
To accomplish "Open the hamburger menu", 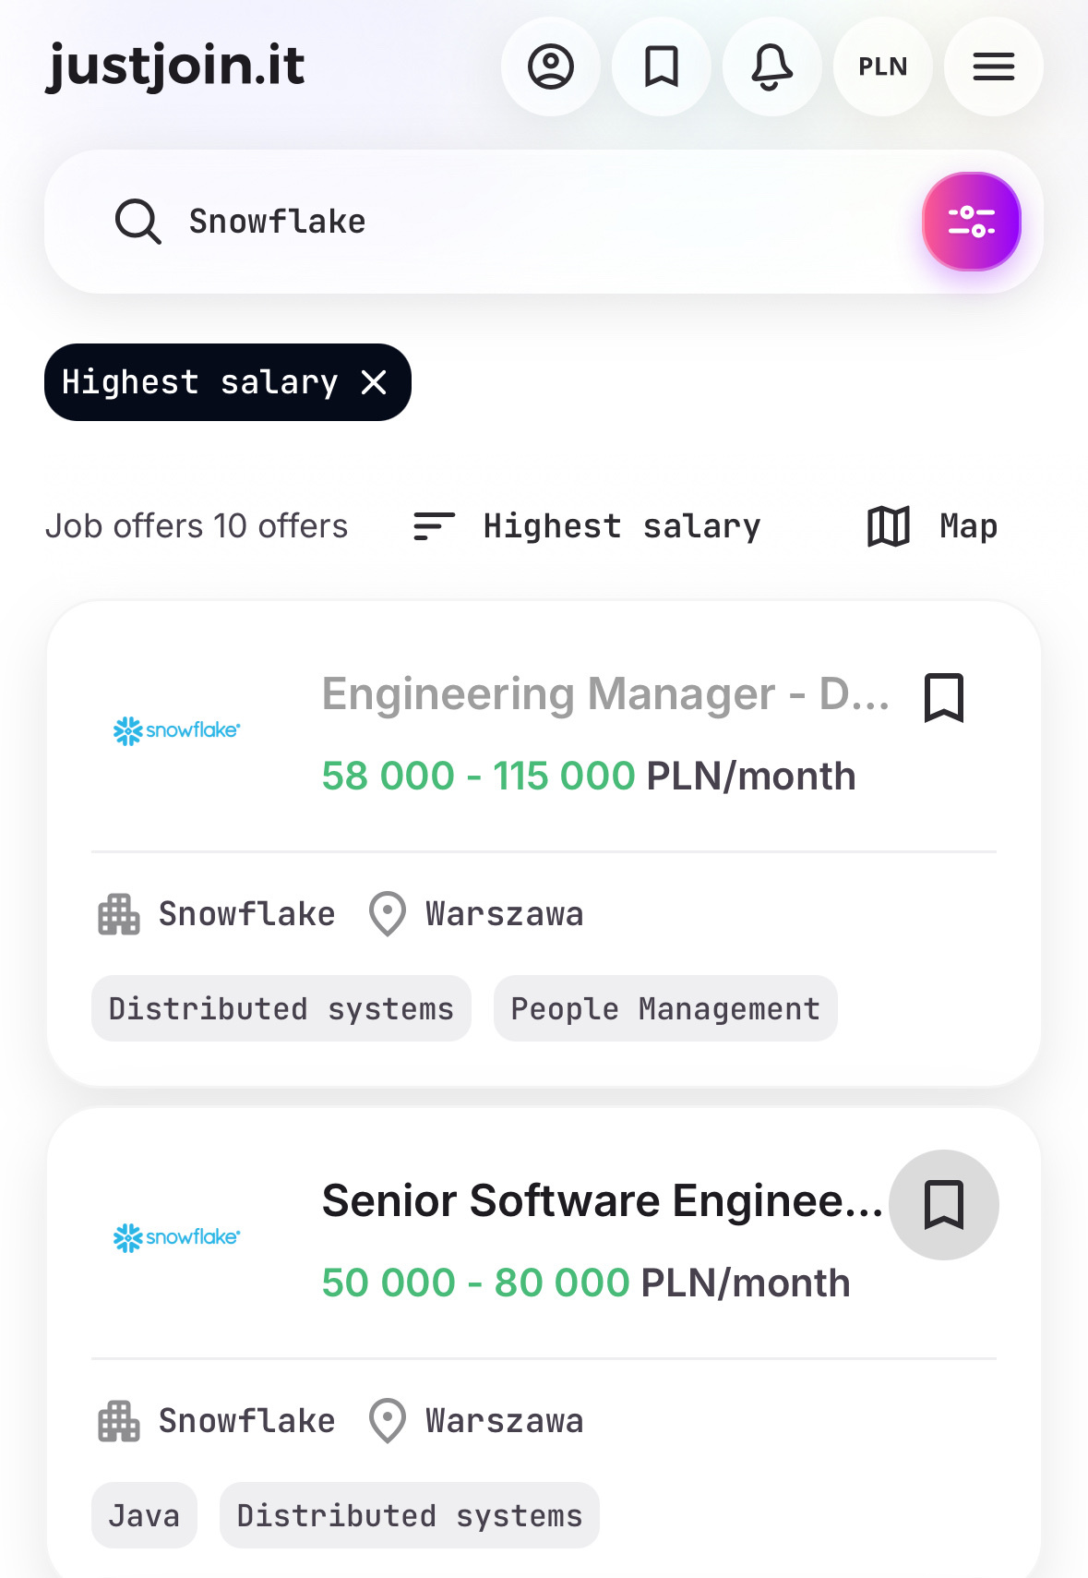I will 994,66.
